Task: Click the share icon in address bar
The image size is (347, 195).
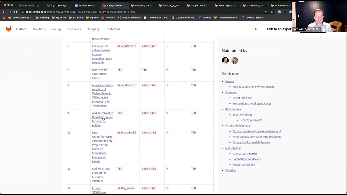Action: (x=266, y=12)
